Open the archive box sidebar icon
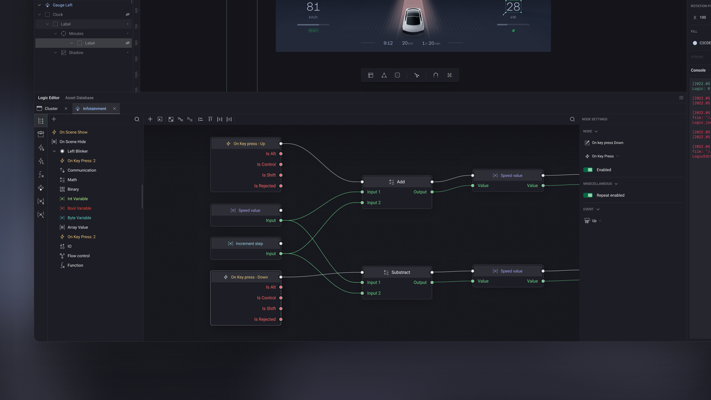Screen dimensions: 711x400 [40, 134]
